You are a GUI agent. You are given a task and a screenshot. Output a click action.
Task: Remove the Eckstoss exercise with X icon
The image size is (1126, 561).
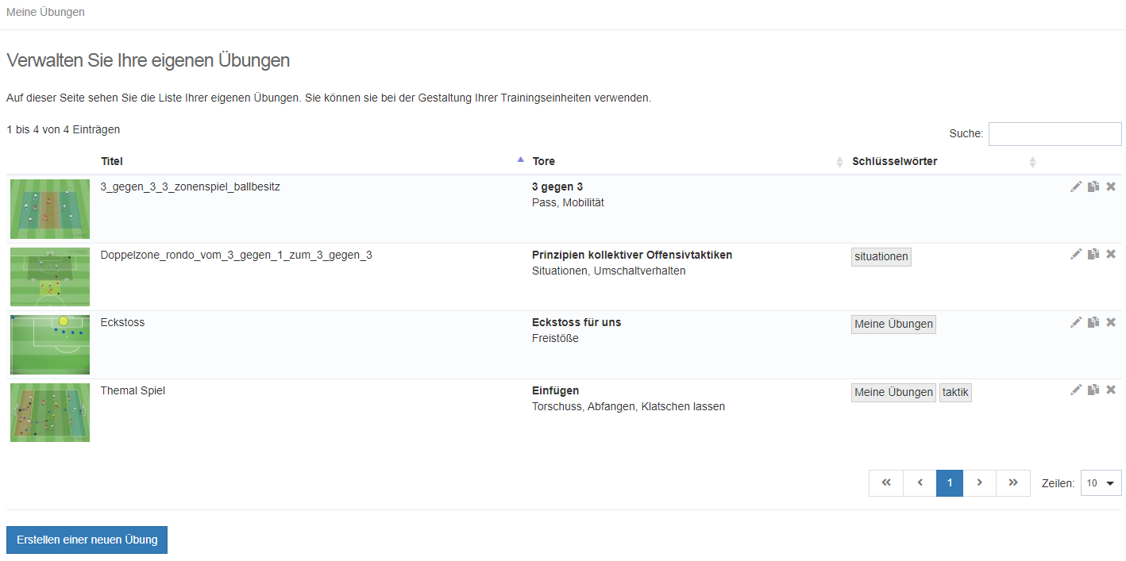[1111, 322]
